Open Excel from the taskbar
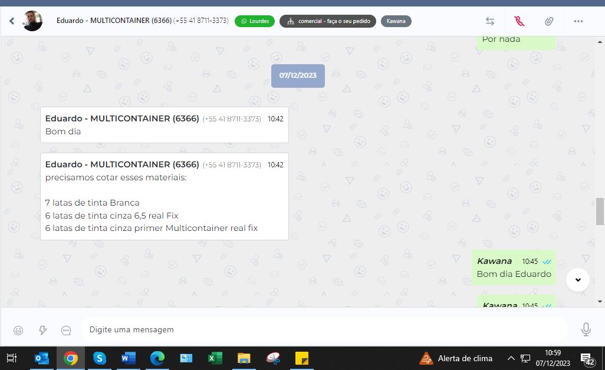Screen dimensions: 605x370 [215, 358]
